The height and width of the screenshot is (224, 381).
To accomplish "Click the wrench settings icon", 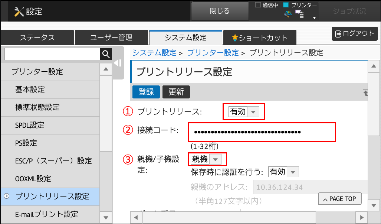I will [x=19, y=12].
